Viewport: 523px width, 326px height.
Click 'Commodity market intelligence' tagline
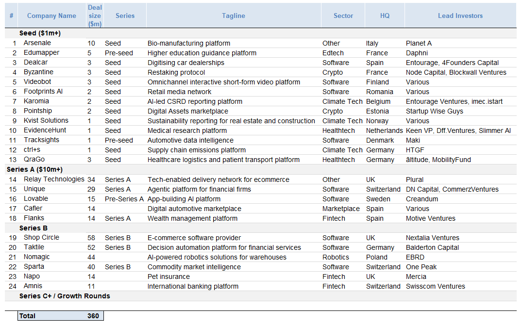tap(194, 267)
